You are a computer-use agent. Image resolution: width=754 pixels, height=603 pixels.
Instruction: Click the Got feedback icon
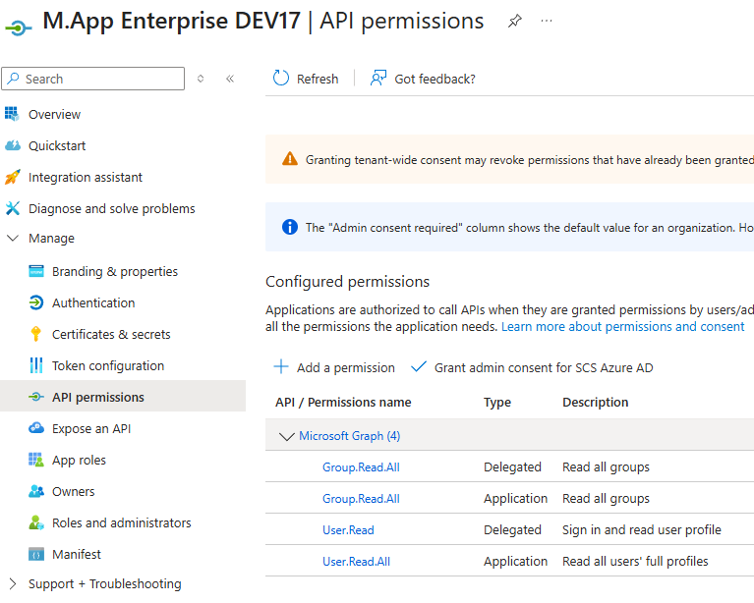(378, 79)
